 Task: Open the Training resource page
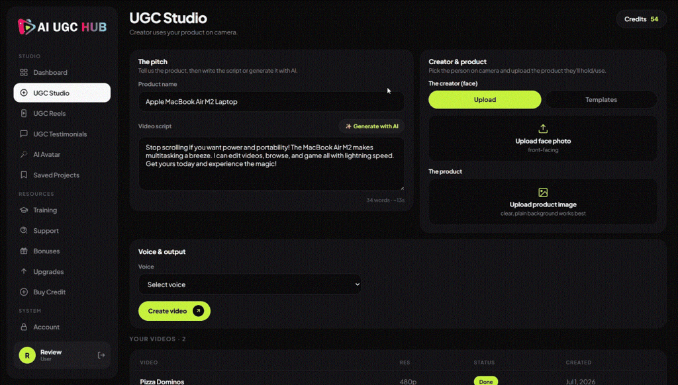[x=62, y=210]
